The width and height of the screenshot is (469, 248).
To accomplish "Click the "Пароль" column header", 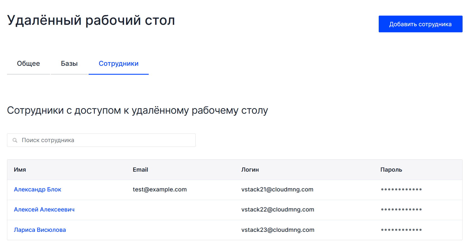I will coord(391,170).
